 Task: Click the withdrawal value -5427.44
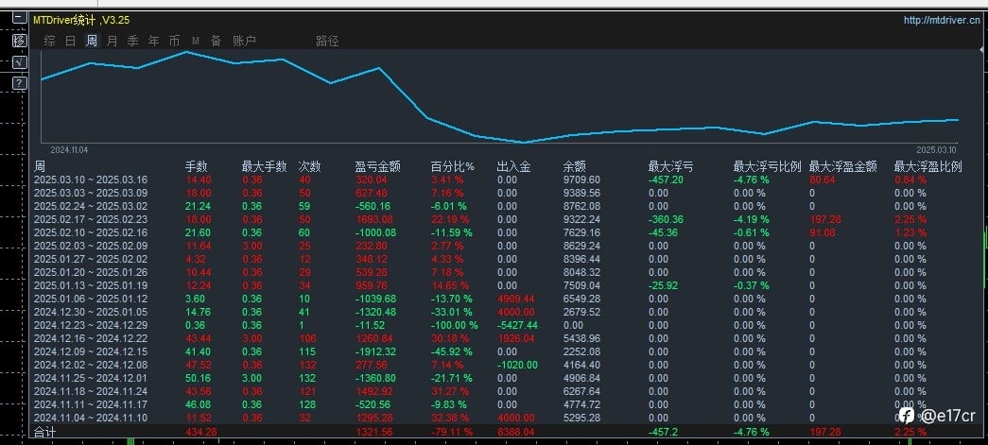click(519, 325)
